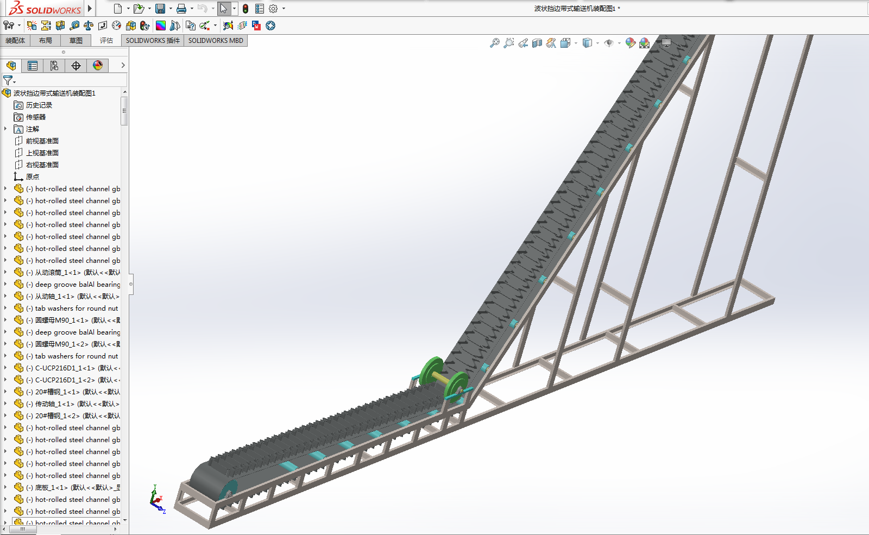Click the Print icon
Screen dimensions: 869x535
point(181,9)
